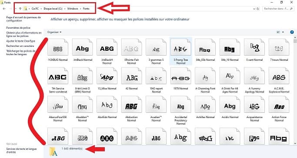The image size is (297, 158).
Task: Select the Acadian Normal font icon
Action: [x=156, y=105]
